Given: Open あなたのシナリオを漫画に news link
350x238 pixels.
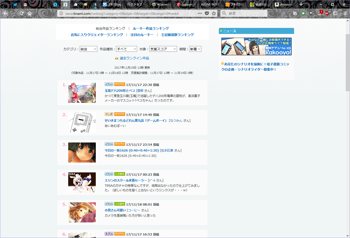Looking at the screenshot, I should [255, 67].
